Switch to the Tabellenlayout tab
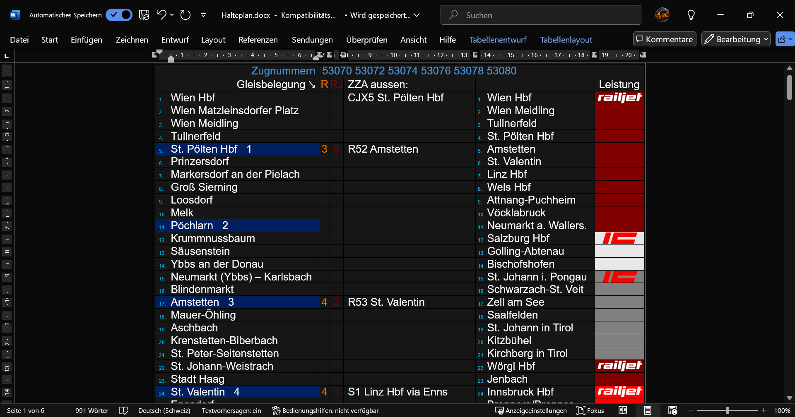The height and width of the screenshot is (417, 795). click(566, 40)
